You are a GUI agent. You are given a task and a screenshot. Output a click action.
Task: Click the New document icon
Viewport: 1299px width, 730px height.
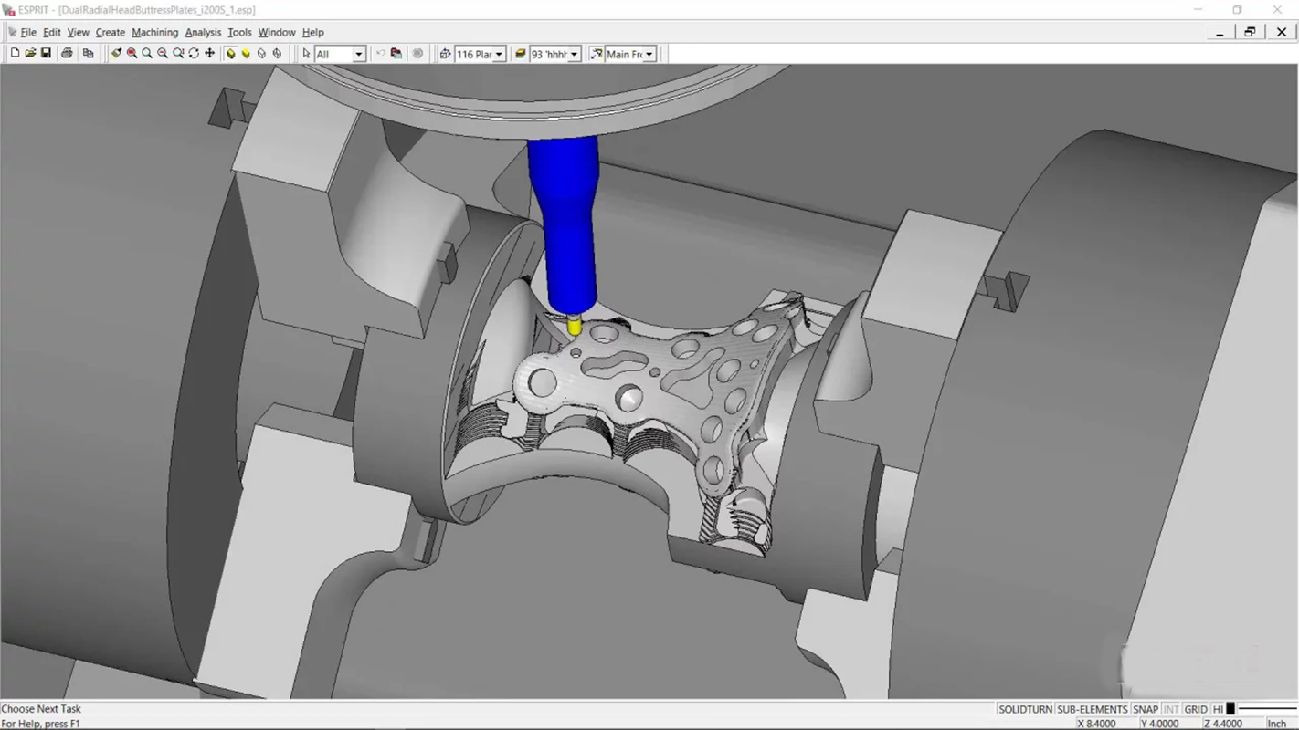pyautogui.click(x=15, y=54)
